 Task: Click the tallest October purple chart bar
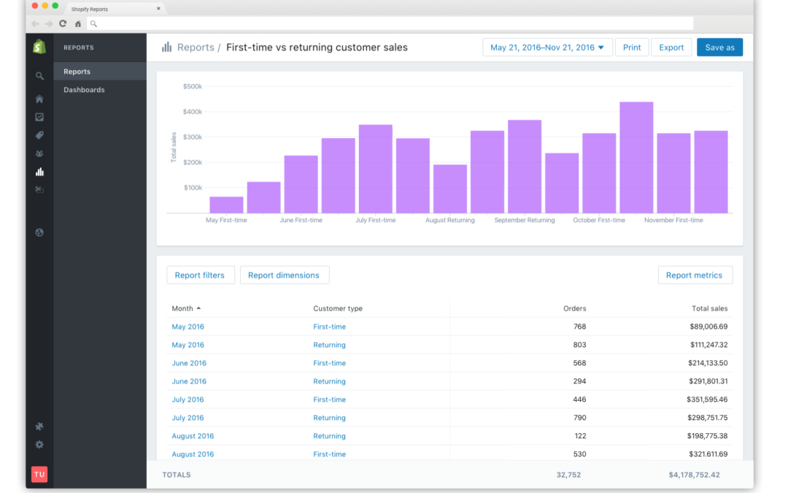pyautogui.click(x=636, y=158)
